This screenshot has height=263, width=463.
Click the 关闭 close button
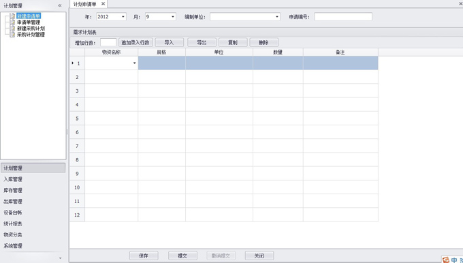pyautogui.click(x=259, y=256)
